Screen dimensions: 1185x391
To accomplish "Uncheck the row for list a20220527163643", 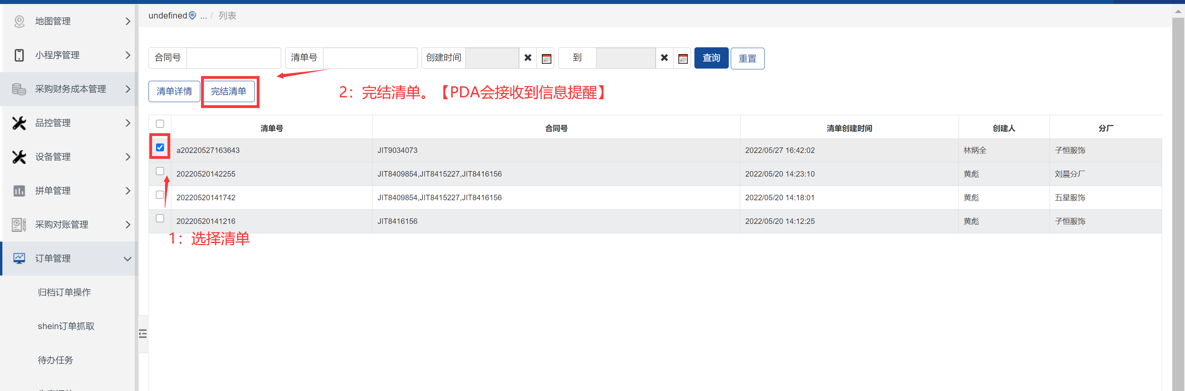I will click(160, 147).
